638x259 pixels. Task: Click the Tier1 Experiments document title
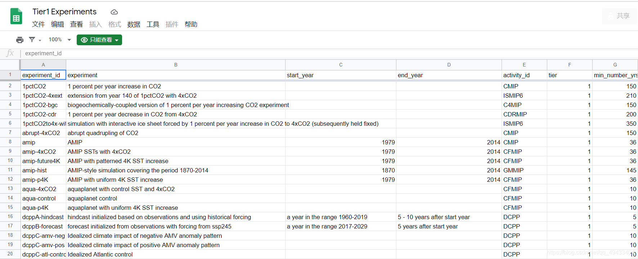click(x=64, y=11)
